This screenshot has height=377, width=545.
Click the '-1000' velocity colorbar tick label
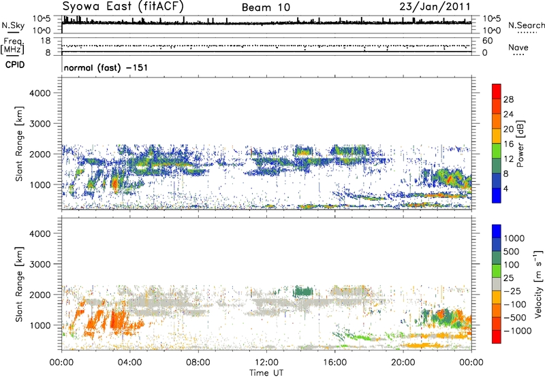[x=517, y=331]
